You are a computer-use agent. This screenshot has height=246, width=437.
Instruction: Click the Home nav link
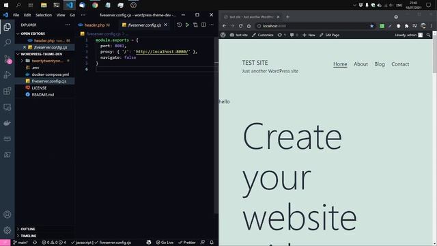coord(340,64)
